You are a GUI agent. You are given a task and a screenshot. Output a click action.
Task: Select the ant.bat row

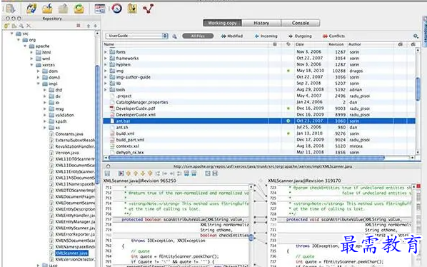point(259,121)
